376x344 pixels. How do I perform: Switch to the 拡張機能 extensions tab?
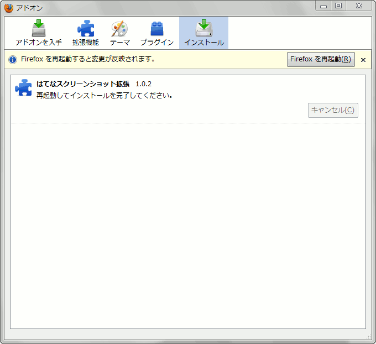(x=86, y=33)
